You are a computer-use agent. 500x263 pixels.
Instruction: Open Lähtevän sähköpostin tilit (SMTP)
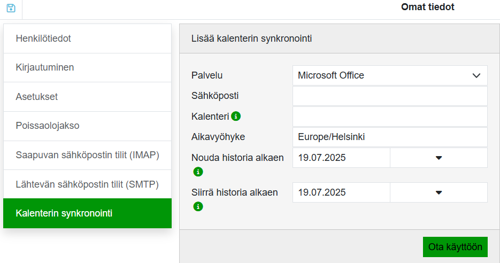pos(87,184)
